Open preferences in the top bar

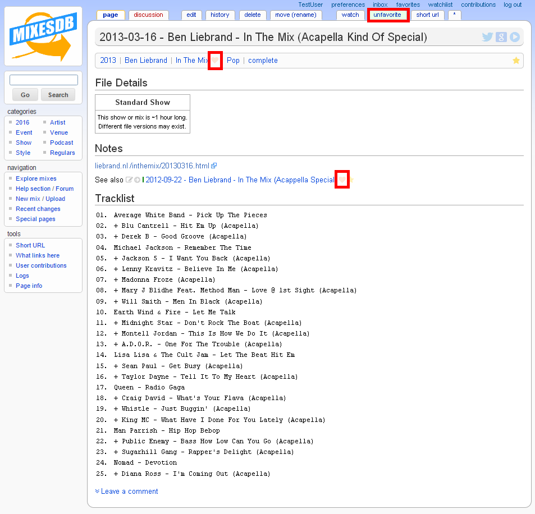348,5
